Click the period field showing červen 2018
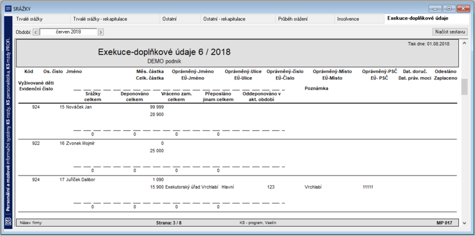475x236 pixels. [68, 32]
